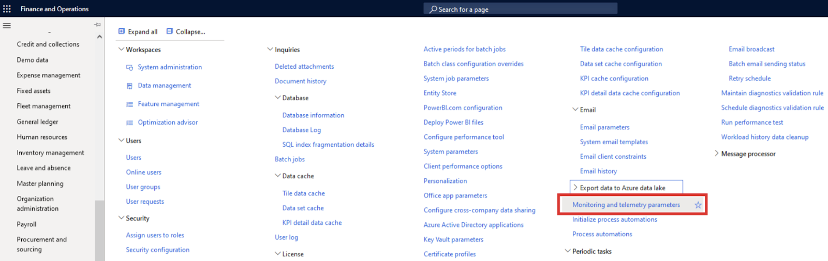The image size is (828, 261).
Task: Open Monitoring and telemetry parameters
Action: (x=626, y=205)
